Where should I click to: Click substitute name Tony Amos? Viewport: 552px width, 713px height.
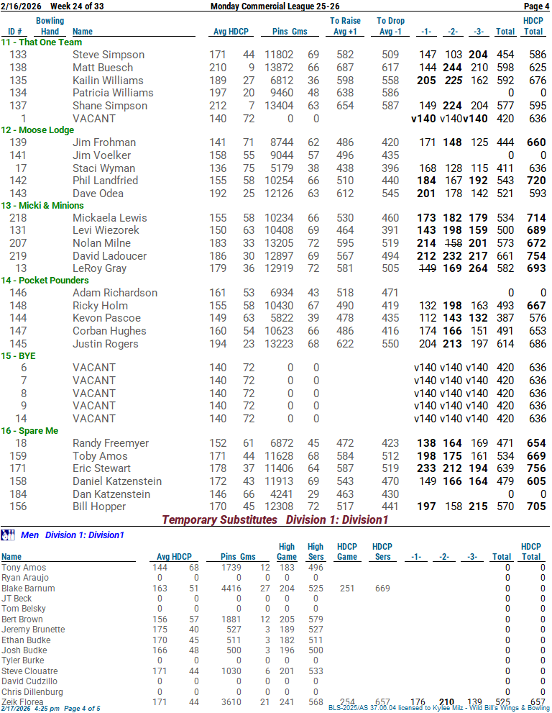24,568
